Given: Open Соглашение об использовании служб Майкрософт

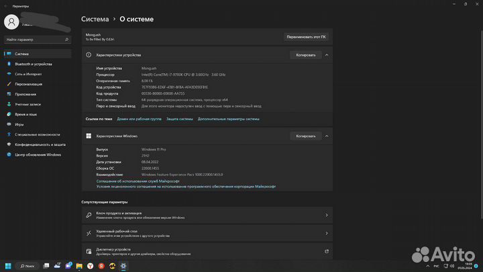Looking at the screenshot, I should pos(138,181).
